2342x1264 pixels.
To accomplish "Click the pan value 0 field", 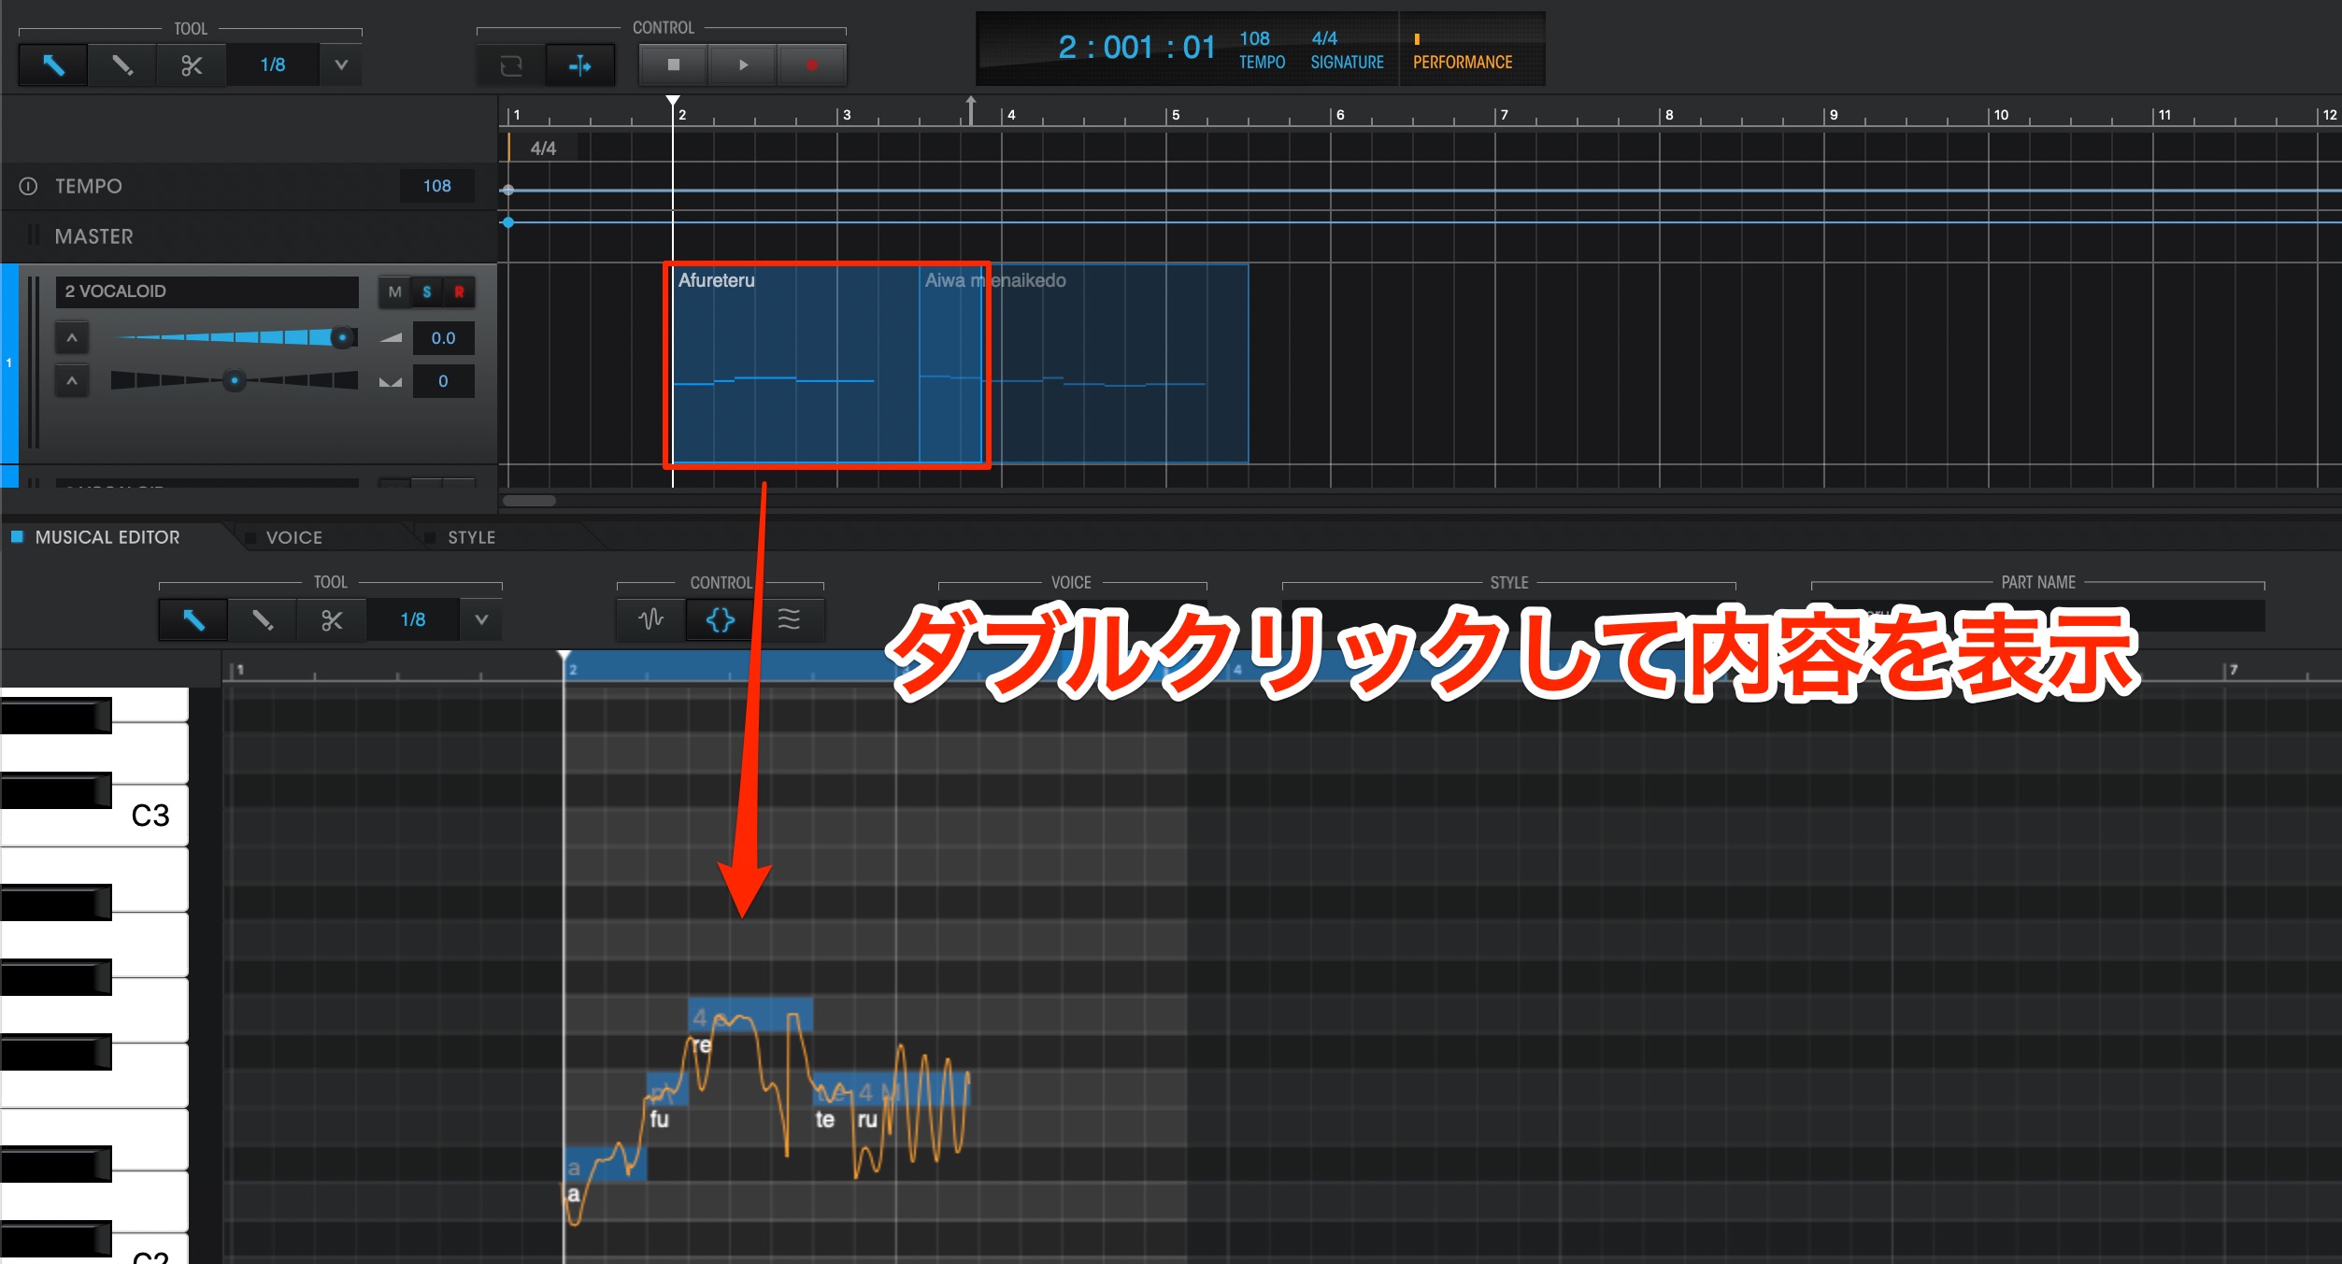I will click(x=443, y=381).
